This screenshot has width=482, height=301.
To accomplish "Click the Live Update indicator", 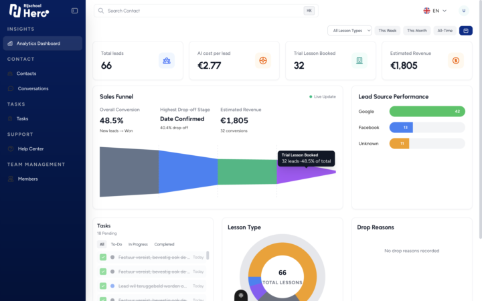I will (323, 97).
